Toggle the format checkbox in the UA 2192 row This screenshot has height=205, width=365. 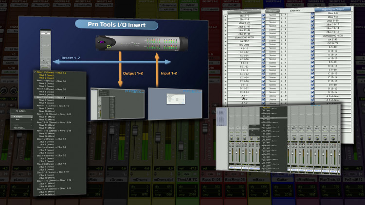pyautogui.click(x=263, y=41)
